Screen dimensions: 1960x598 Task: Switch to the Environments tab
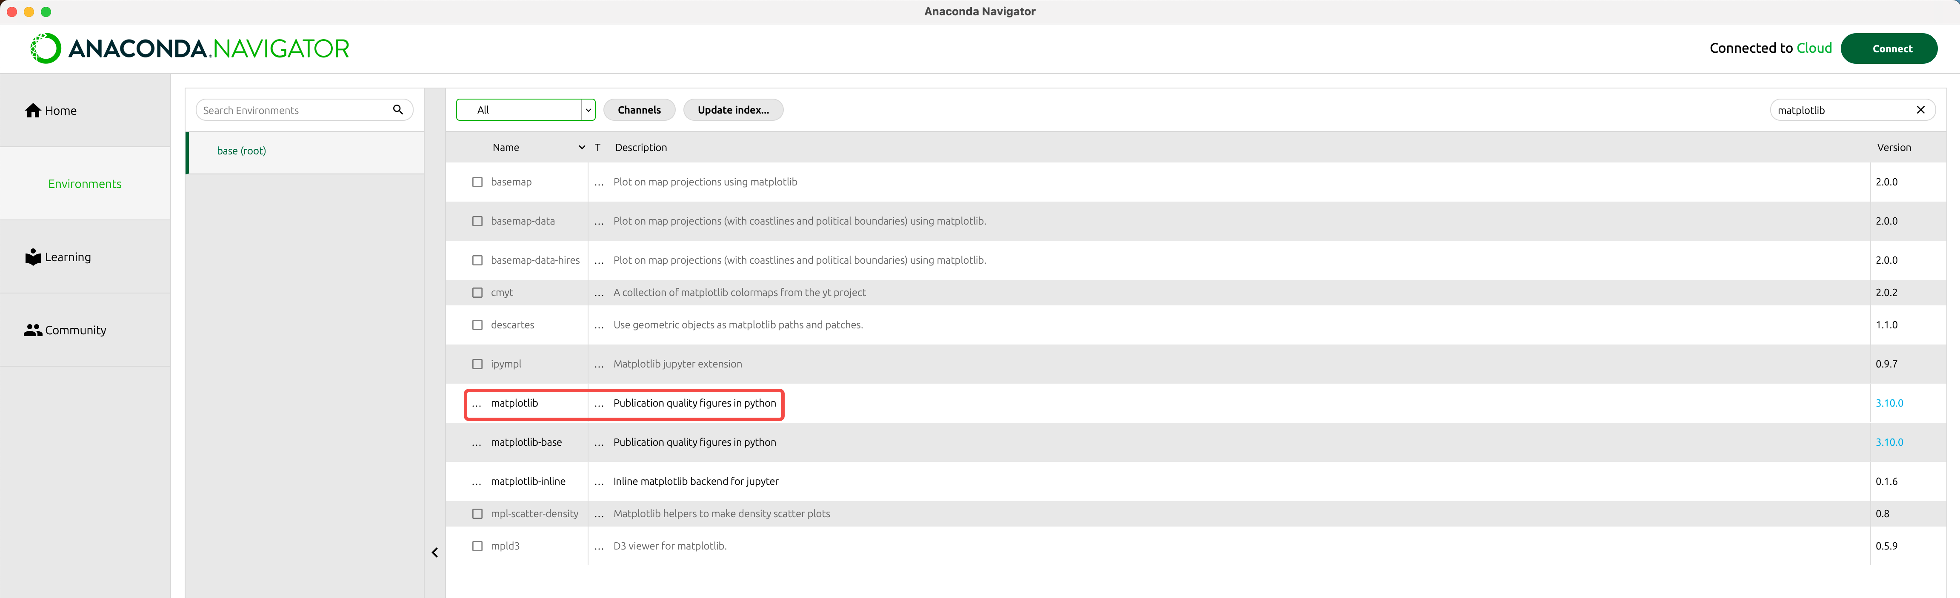[x=84, y=184]
